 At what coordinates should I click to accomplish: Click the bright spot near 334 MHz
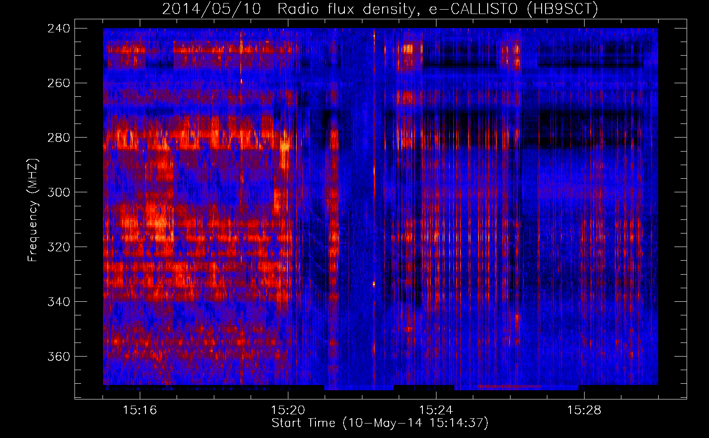coord(374,284)
